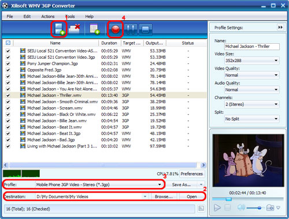289x219 pixels.
Task: Open the Video Size dropdown 352x288
Action: (252, 61)
